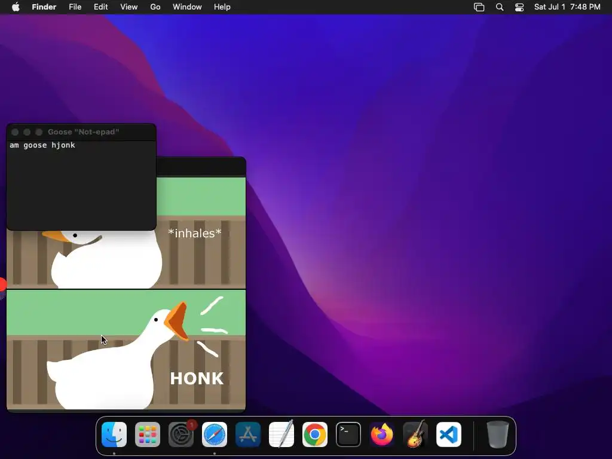Open Spotlight search in menu bar
612x459 pixels.
500,7
